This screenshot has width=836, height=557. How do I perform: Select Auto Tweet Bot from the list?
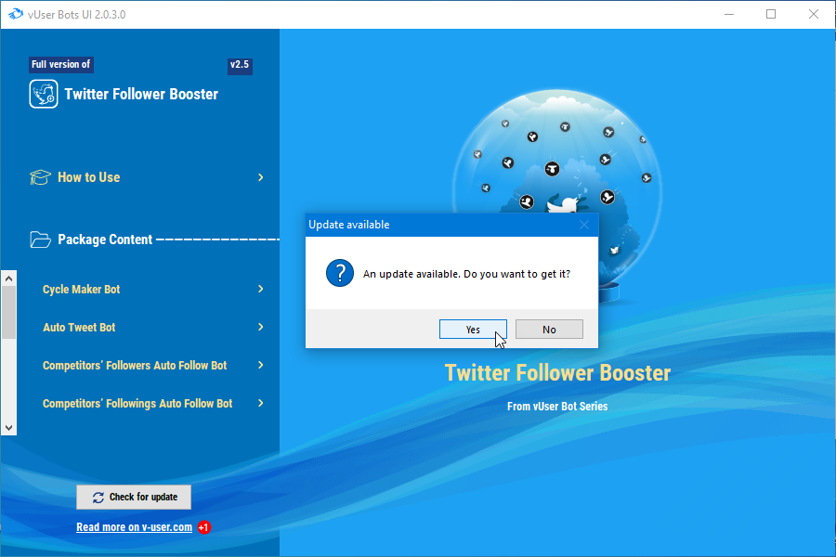pyautogui.click(x=79, y=328)
